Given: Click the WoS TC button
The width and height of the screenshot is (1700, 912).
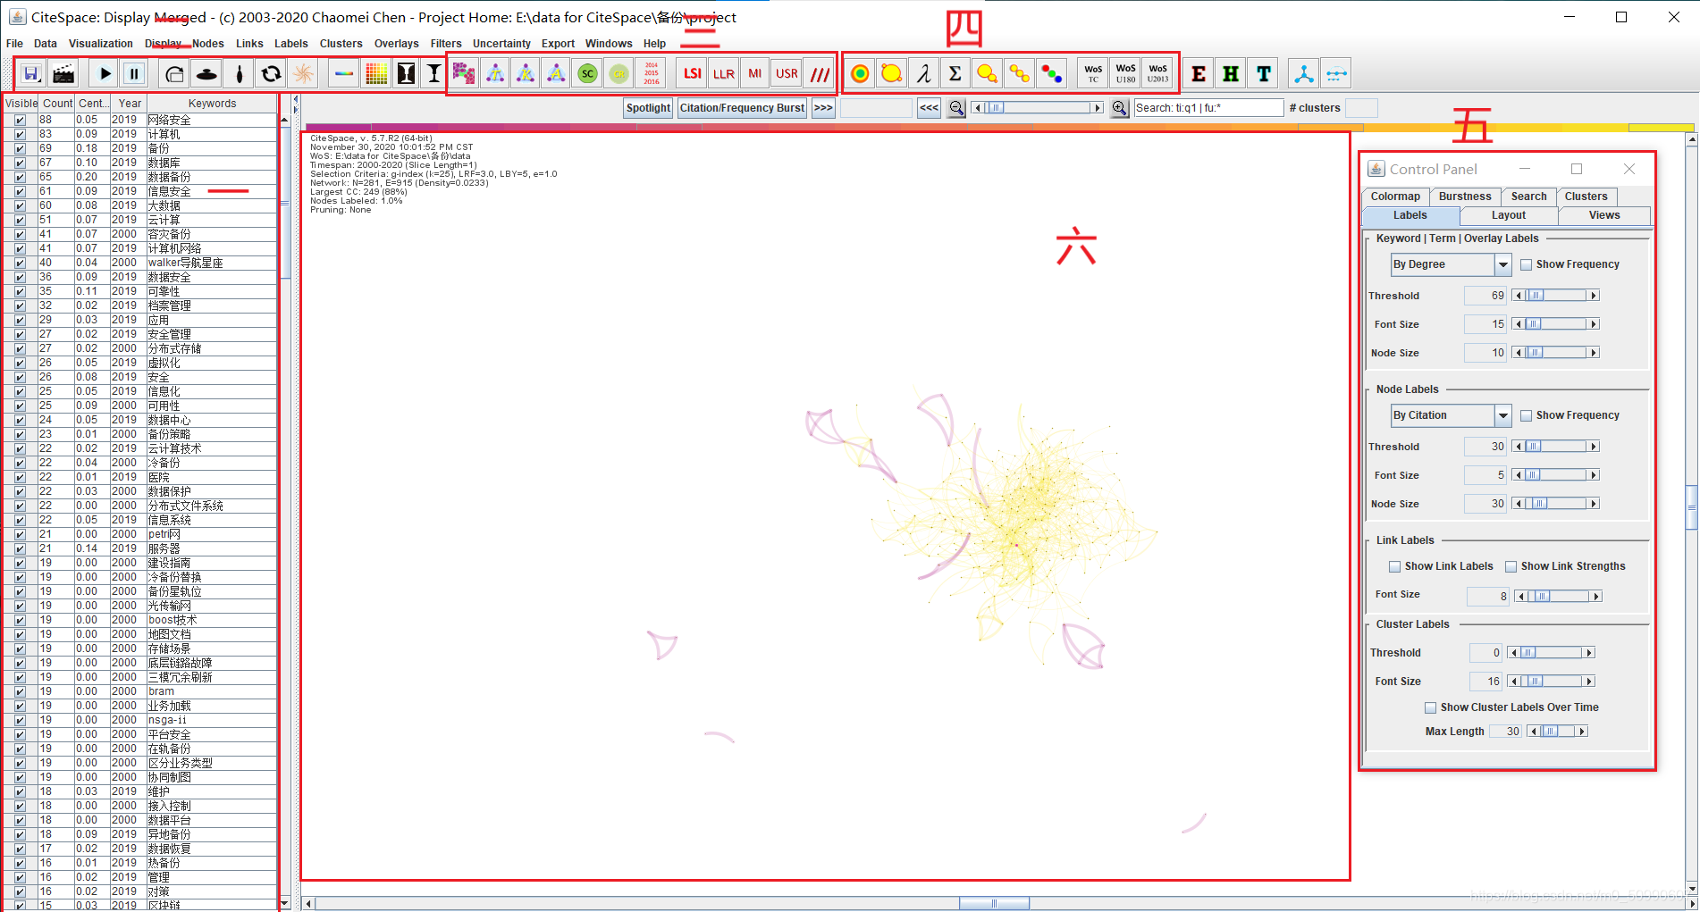Looking at the screenshot, I should 1093,74.
